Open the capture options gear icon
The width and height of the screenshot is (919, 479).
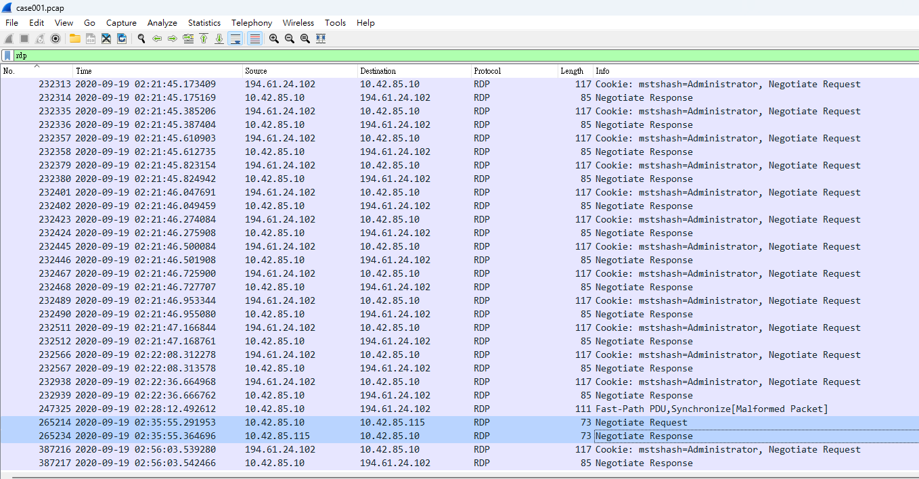pos(56,39)
